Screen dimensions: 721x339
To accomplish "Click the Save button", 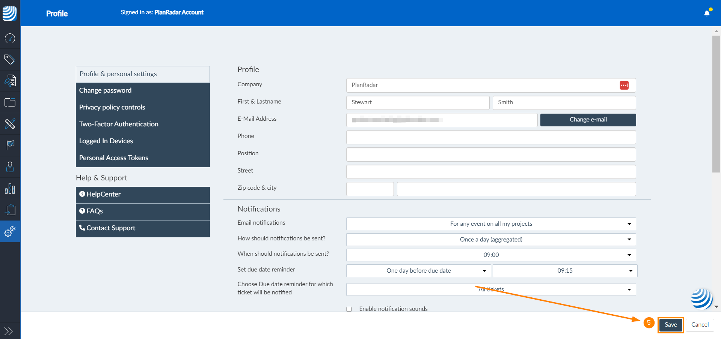I will point(671,325).
